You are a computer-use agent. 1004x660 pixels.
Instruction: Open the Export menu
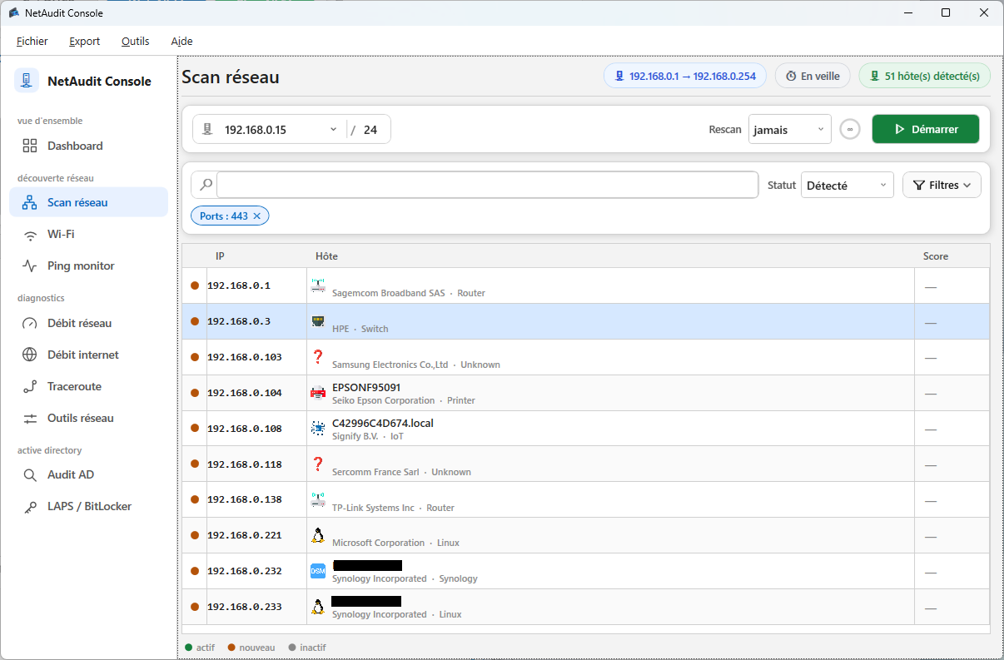click(85, 42)
